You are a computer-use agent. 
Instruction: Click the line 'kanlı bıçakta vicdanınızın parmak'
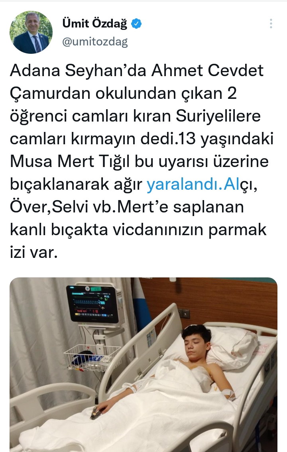[x=138, y=230]
